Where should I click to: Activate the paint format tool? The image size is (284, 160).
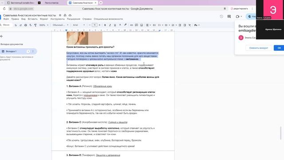coord(35,25)
